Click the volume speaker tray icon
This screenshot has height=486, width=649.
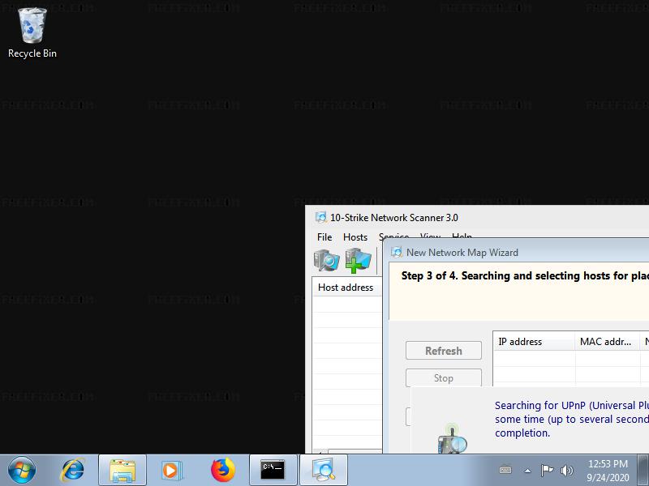pos(566,470)
